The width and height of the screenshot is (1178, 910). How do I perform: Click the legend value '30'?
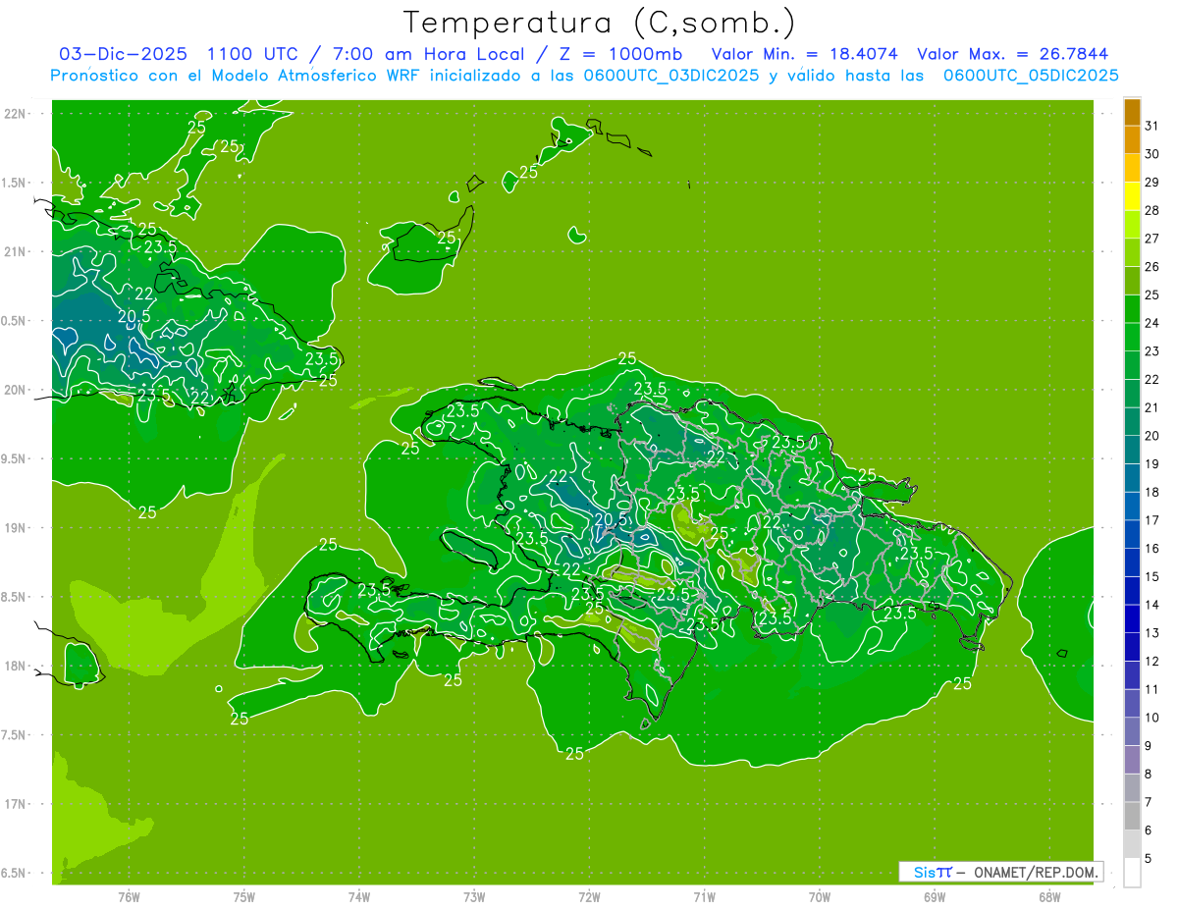(x=1152, y=154)
